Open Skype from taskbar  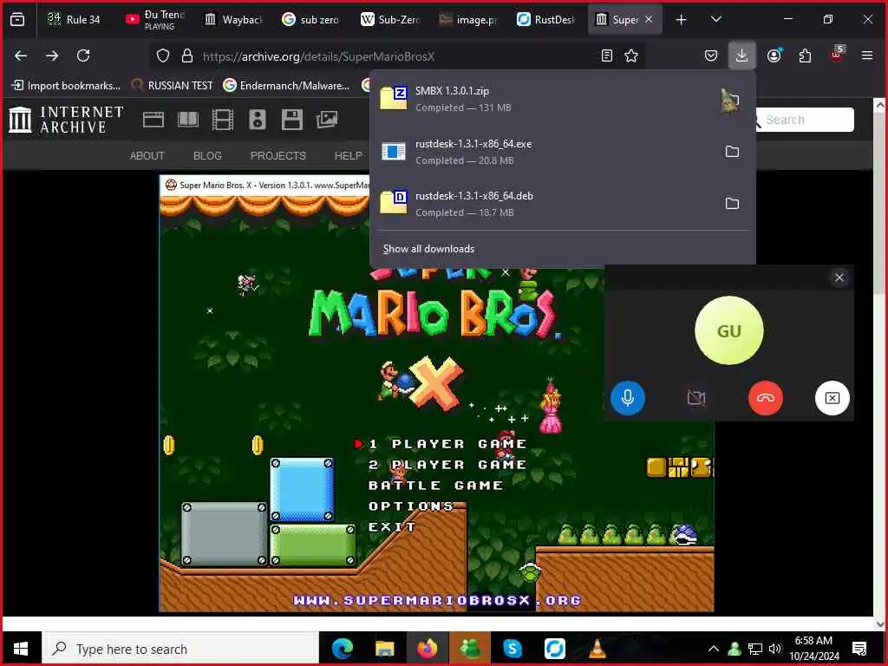click(x=512, y=649)
